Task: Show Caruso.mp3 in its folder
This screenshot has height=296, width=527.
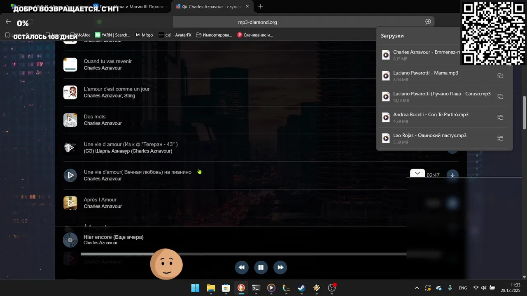Action: [500, 97]
